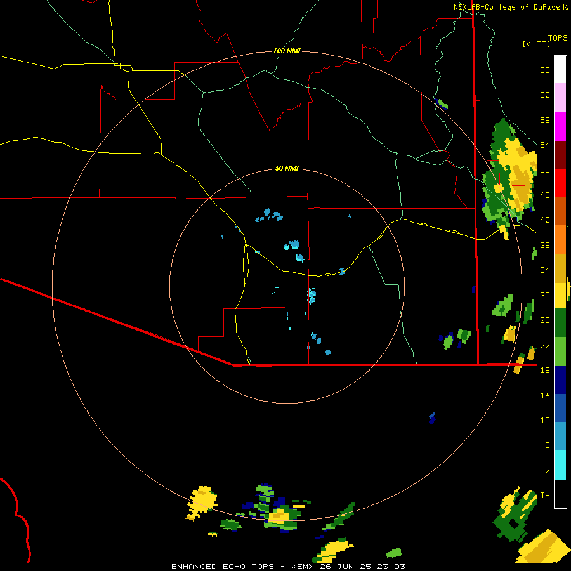Click the "26 JUN 25" date in caption

346,567
